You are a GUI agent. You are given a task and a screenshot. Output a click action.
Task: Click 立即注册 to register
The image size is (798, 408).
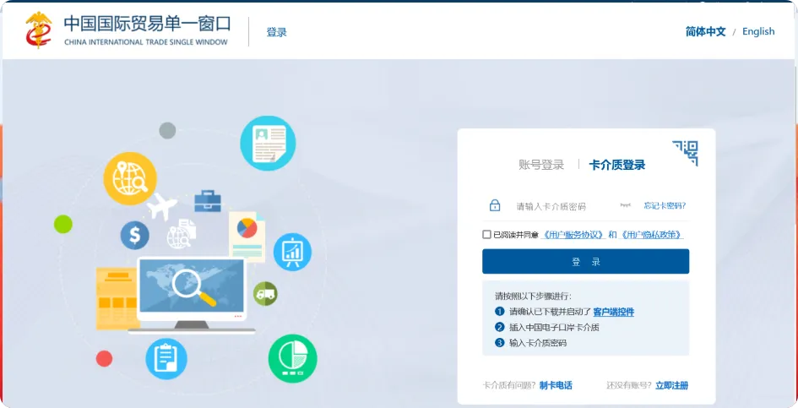pyautogui.click(x=672, y=385)
